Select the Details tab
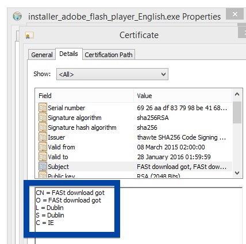The width and height of the screenshot is (246, 244). 69,54
